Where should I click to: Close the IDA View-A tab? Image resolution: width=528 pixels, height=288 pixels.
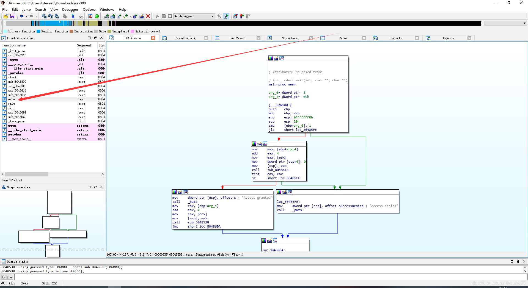(x=153, y=38)
